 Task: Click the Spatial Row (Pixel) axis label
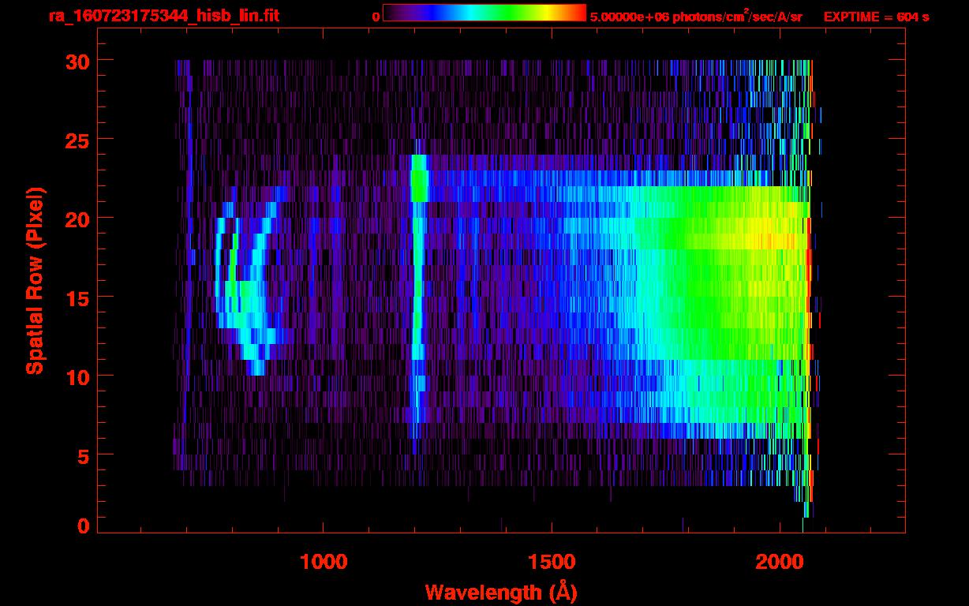pyautogui.click(x=34, y=280)
